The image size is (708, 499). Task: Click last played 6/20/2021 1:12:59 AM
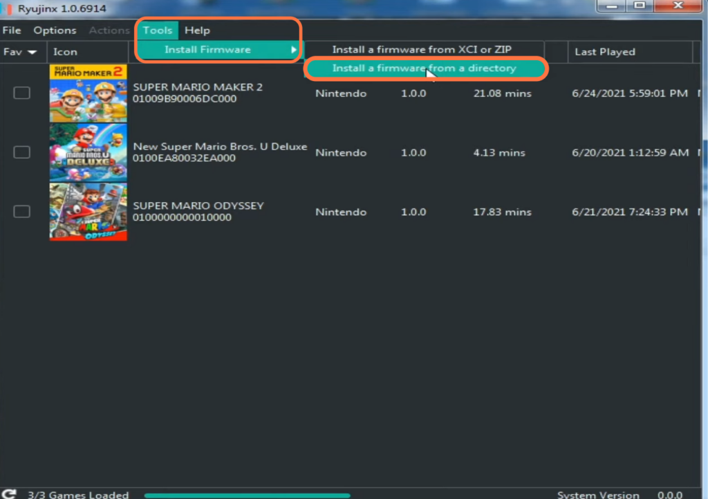(x=630, y=153)
